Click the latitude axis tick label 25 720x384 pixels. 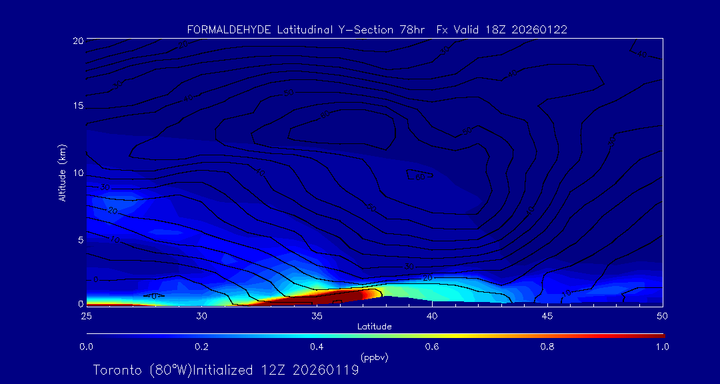[86, 315]
